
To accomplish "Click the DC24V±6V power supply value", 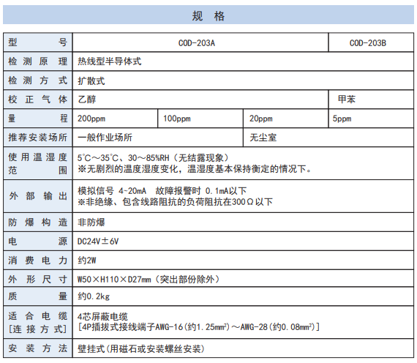I will [x=98, y=242].
